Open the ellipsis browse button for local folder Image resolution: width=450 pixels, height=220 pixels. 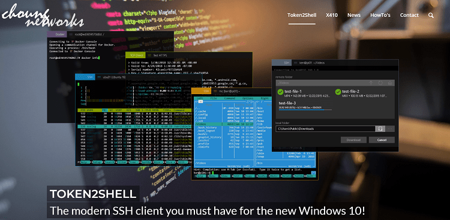click(390, 129)
